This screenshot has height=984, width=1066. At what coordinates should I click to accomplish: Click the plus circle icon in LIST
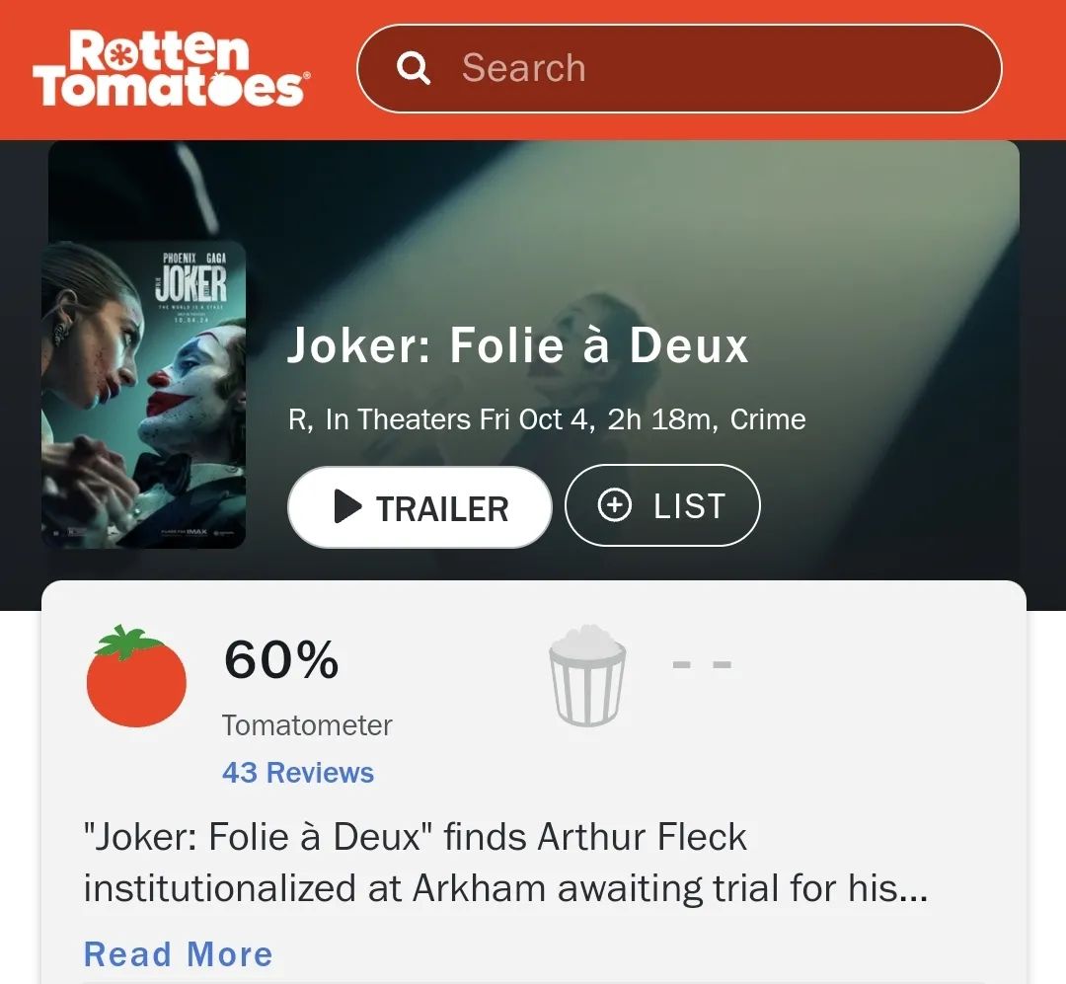coord(615,505)
